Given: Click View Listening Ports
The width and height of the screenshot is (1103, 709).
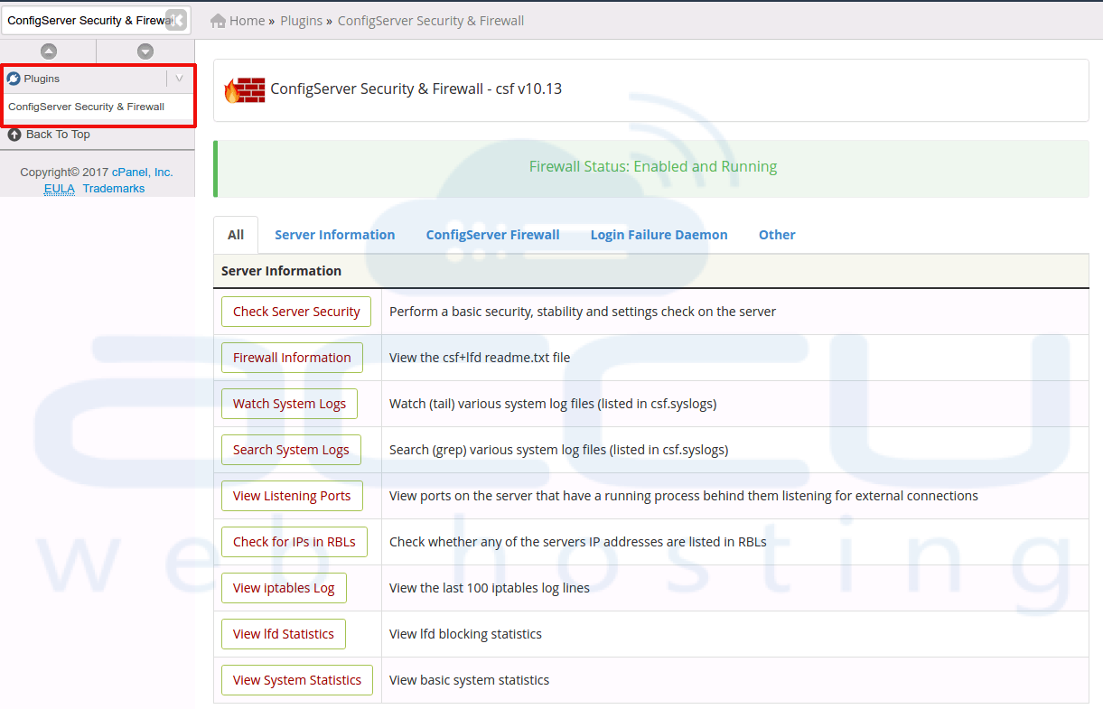Looking at the screenshot, I should pyautogui.click(x=292, y=496).
